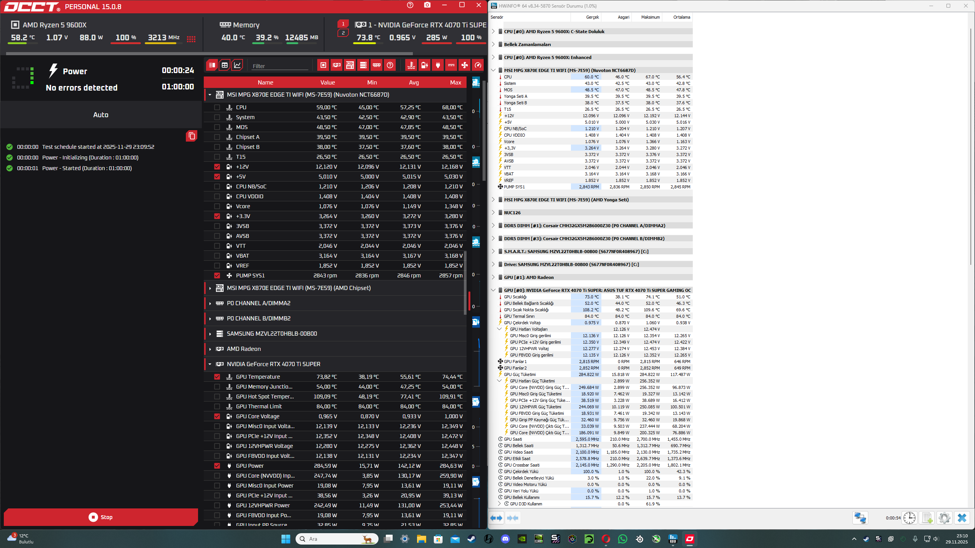Image resolution: width=975 pixels, height=548 pixels.
Task: Expand NUC126 sensor group in HWiNFO
Action: click(493, 213)
